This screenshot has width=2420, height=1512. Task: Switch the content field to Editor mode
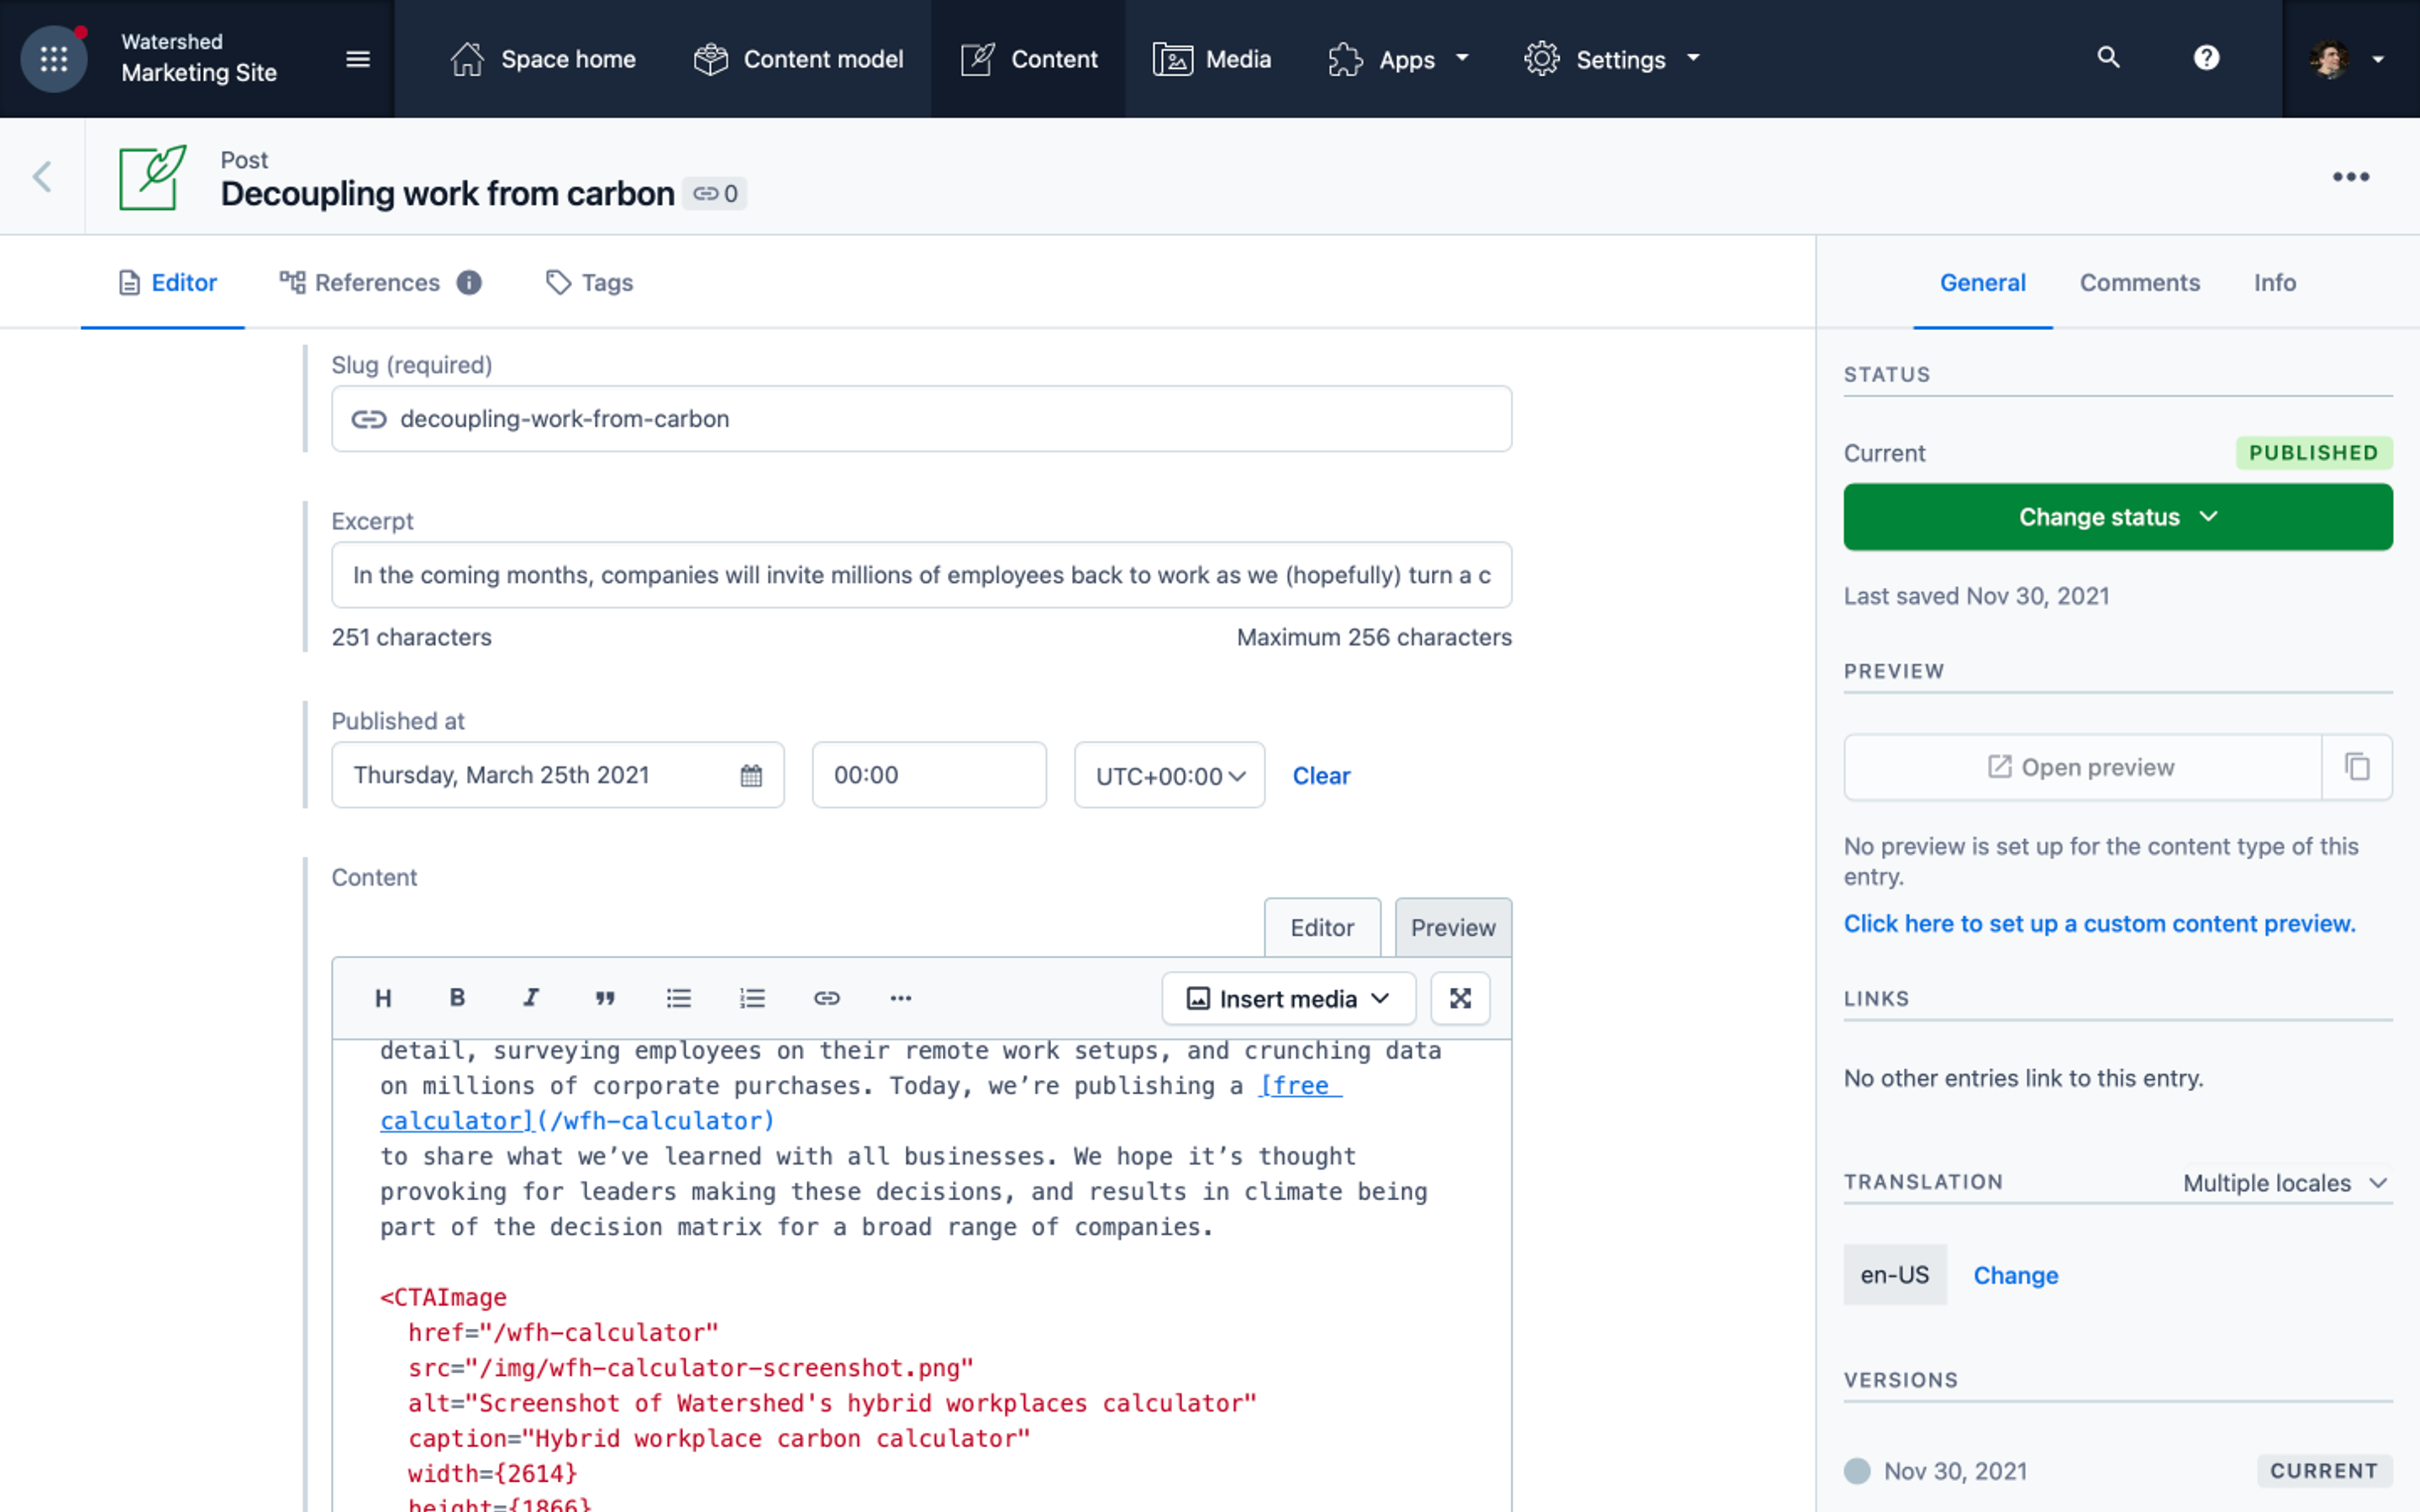pos(1321,927)
